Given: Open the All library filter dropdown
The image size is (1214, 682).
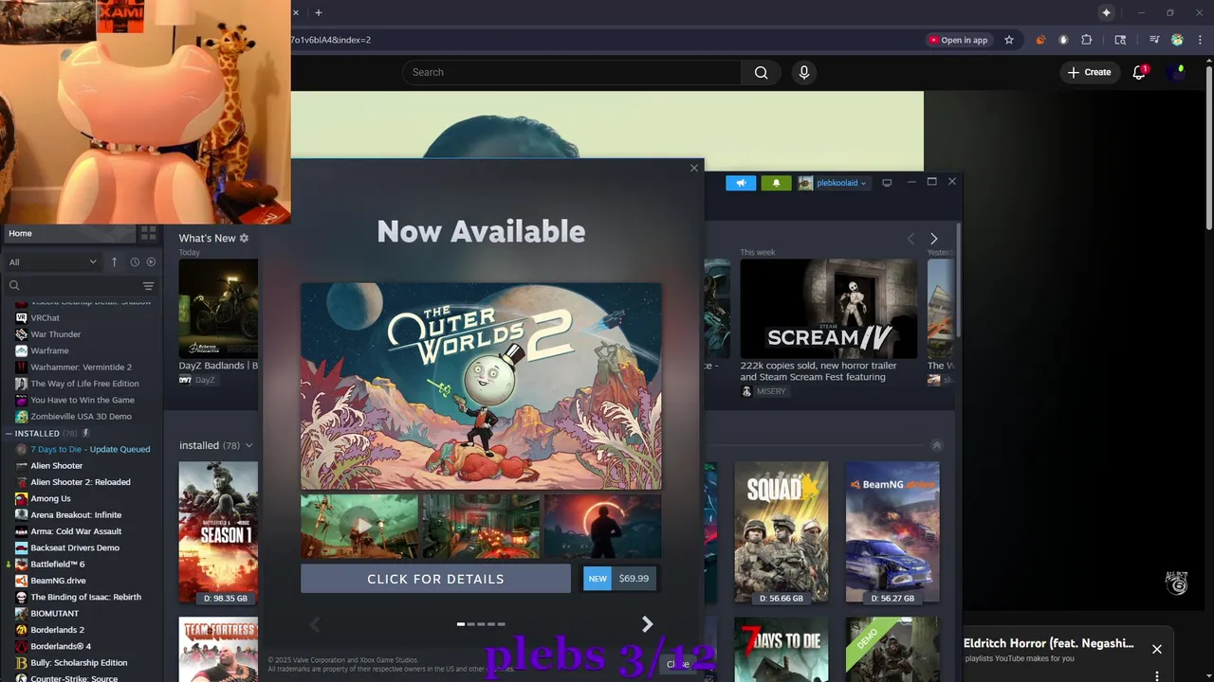Looking at the screenshot, I should (x=53, y=262).
